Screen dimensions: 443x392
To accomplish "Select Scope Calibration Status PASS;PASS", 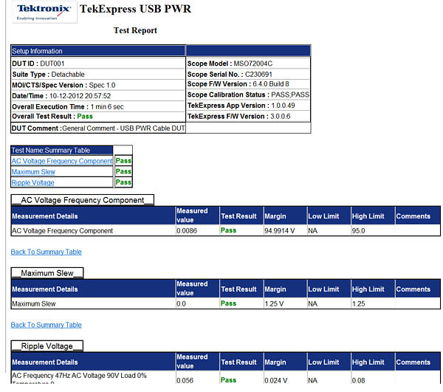I will 248,94.
